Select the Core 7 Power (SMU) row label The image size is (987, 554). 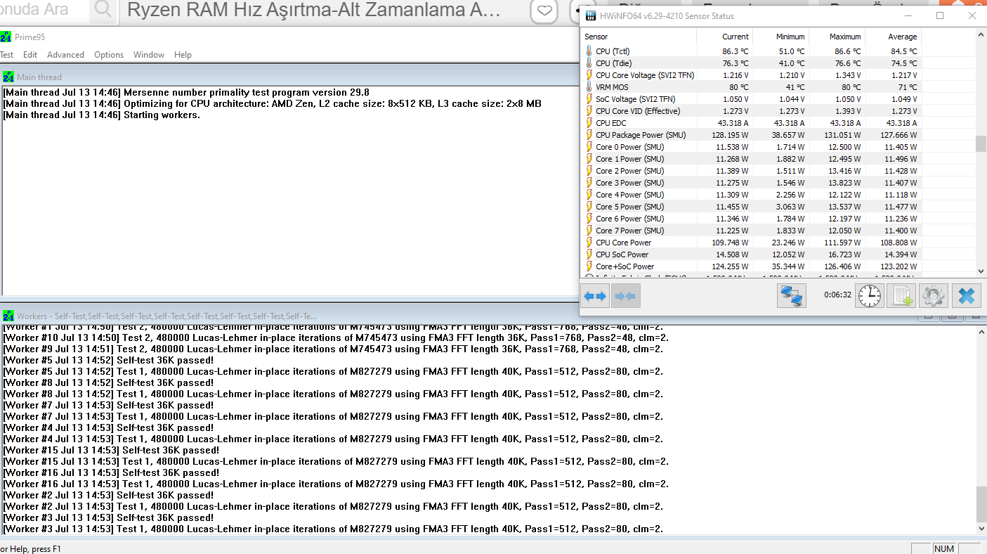pyautogui.click(x=629, y=231)
